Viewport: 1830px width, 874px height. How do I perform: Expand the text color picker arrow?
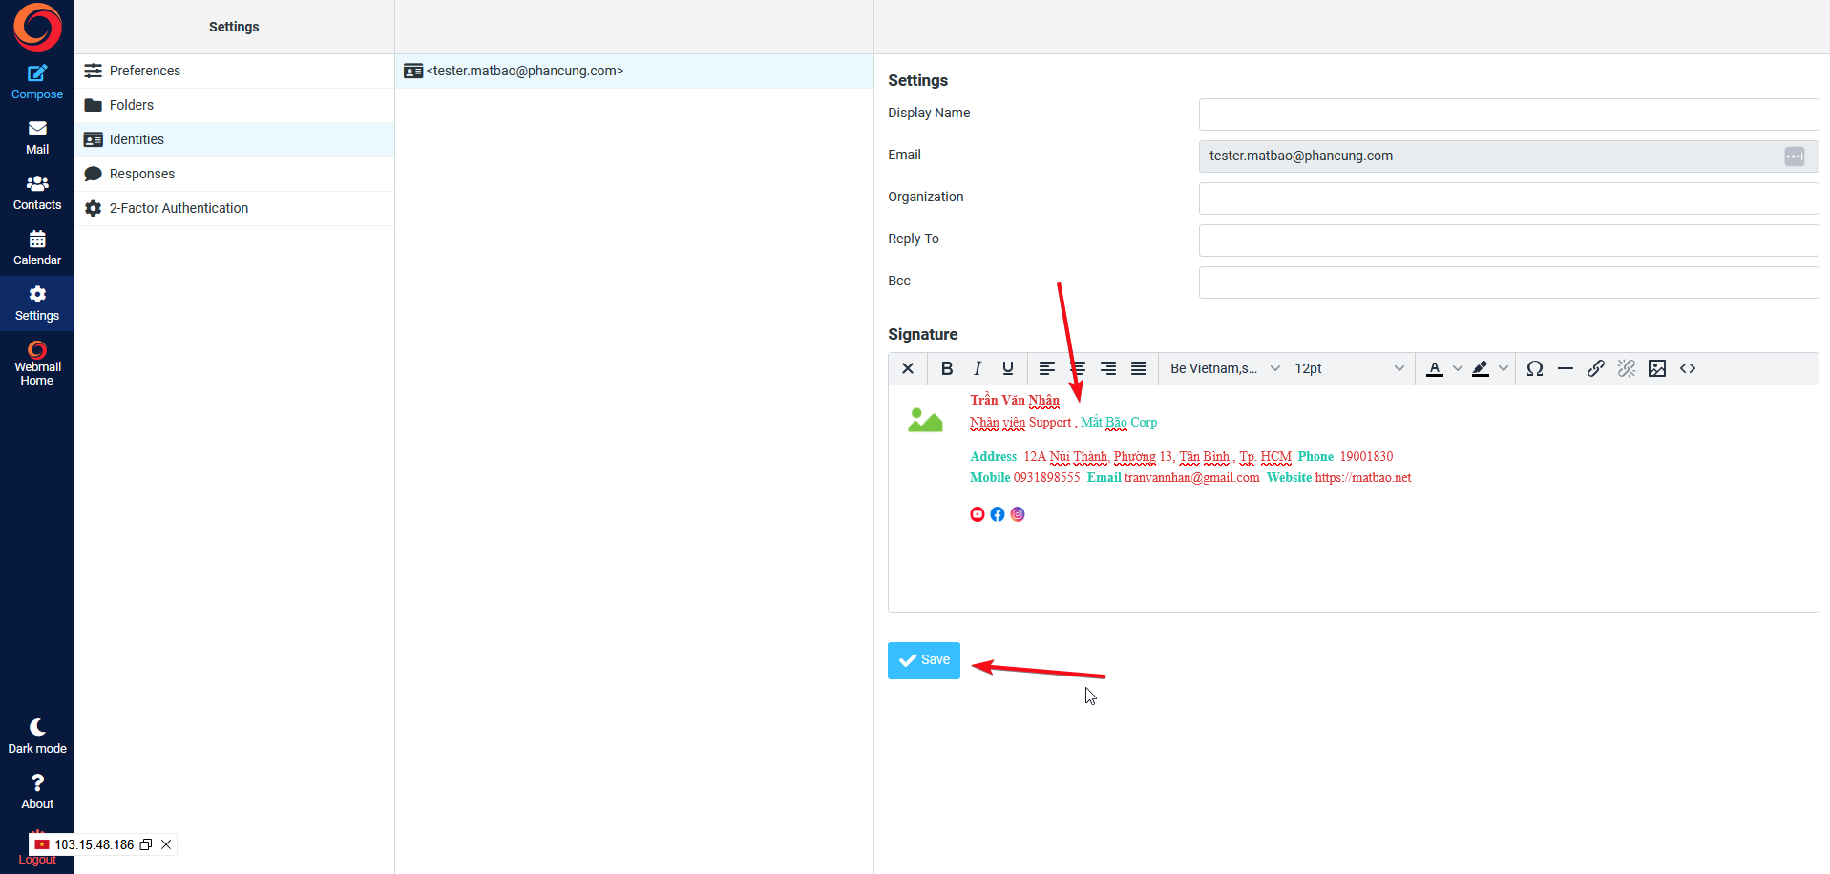pos(1457,368)
